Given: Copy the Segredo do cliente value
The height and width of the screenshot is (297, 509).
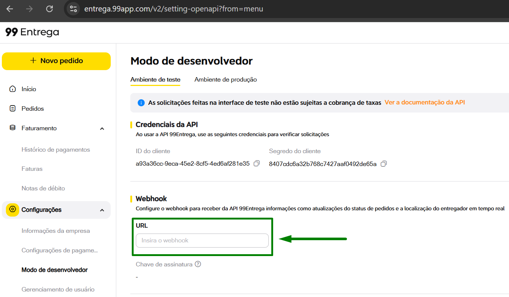Looking at the screenshot, I should pyautogui.click(x=384, y=163).
